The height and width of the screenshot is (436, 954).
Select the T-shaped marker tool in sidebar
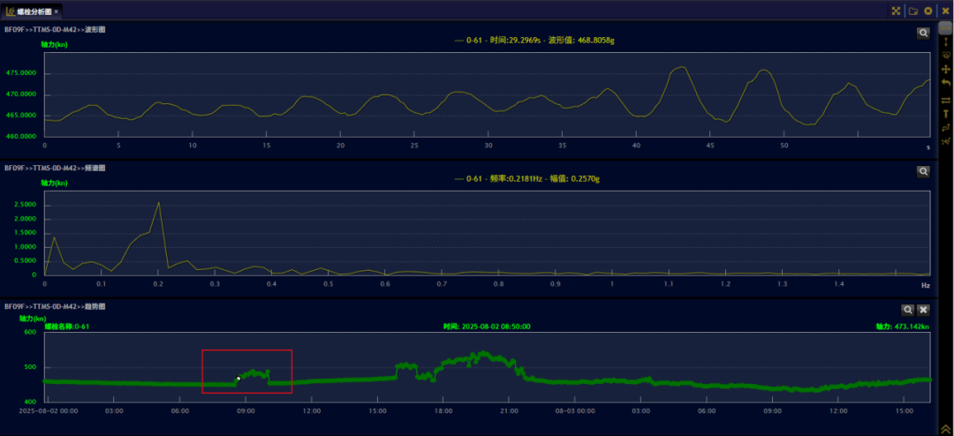(946, 113)
